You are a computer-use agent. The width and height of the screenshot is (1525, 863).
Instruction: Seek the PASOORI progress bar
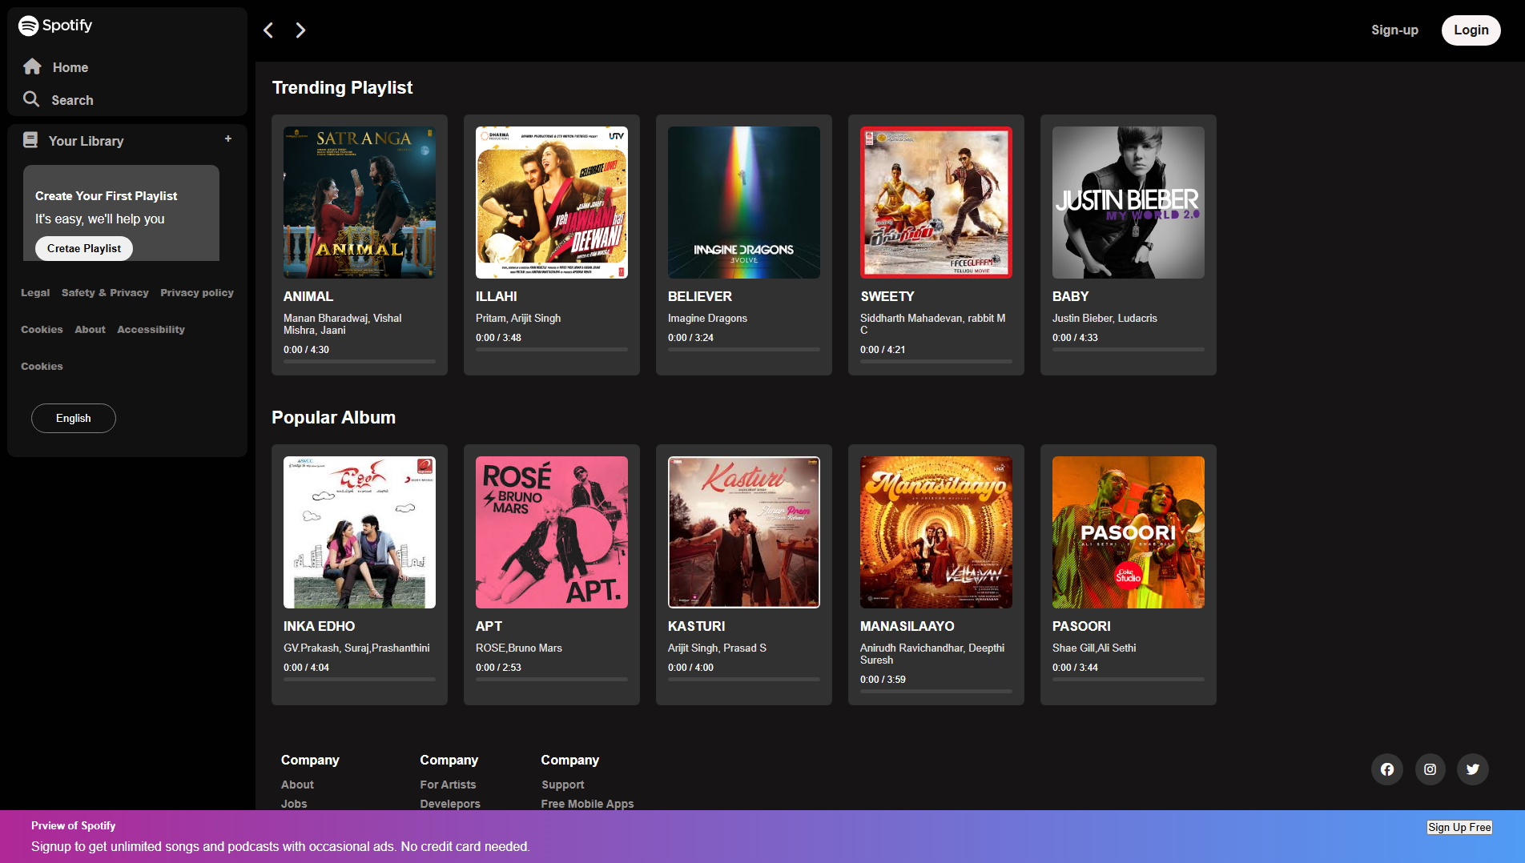pos(1129,680)
